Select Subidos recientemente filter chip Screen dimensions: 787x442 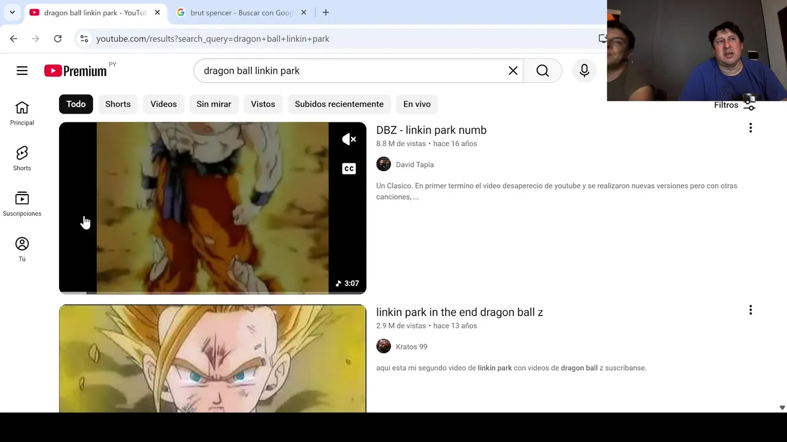pyautogui.click(x=339, y=104)
